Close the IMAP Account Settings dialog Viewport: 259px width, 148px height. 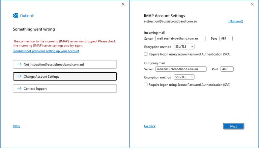point(252,4)
